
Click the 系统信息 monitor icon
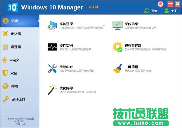117,25
